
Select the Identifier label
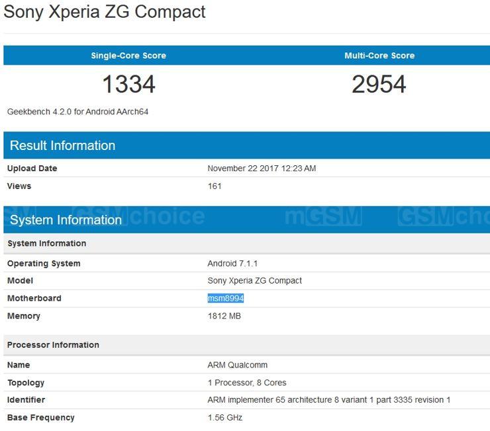pos(26,400)
